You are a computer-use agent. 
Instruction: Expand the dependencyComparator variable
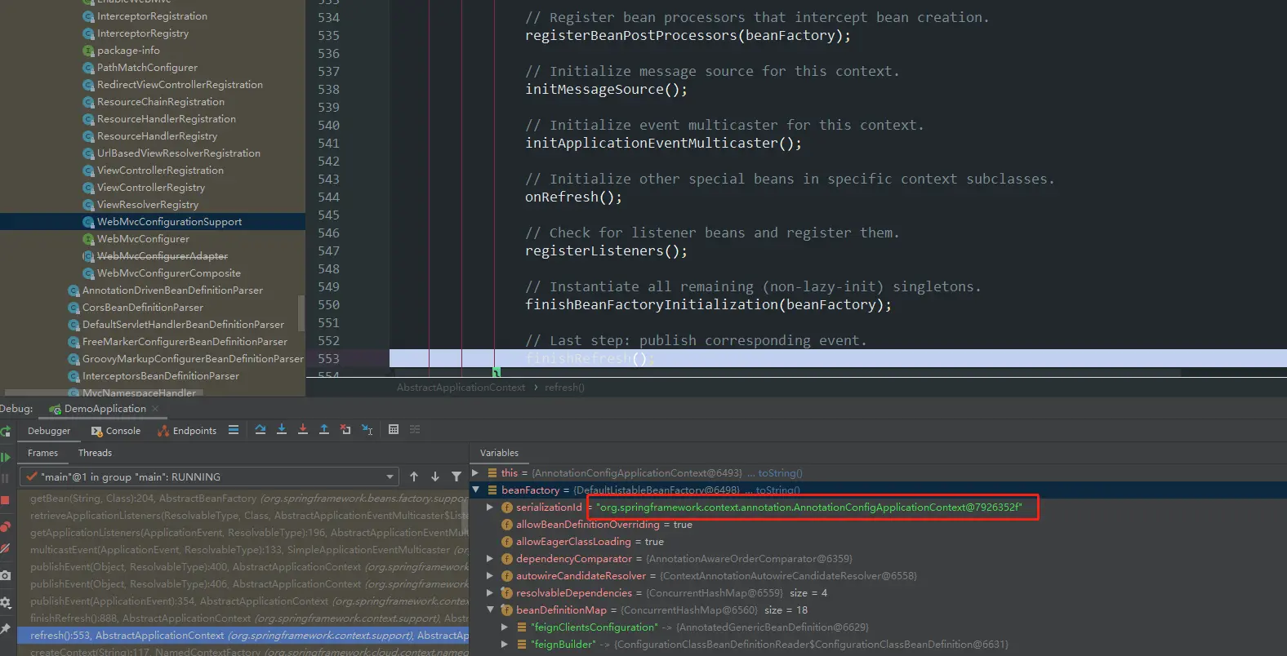click(490, 559)
